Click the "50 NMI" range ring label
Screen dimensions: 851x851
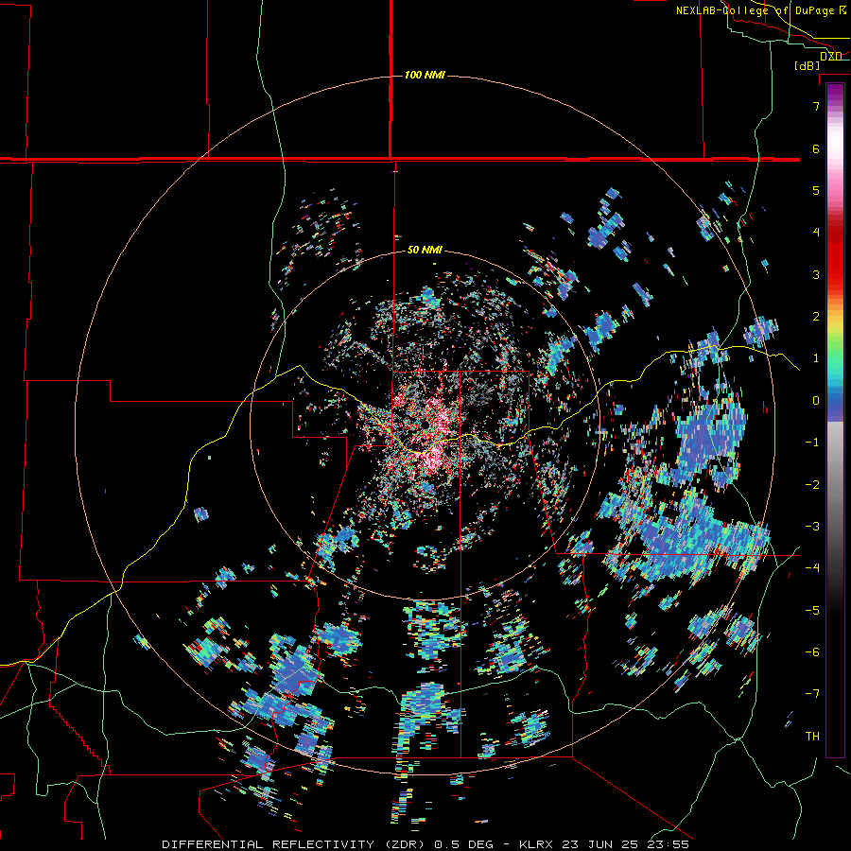pyautogui.click(x=425, y=251)
